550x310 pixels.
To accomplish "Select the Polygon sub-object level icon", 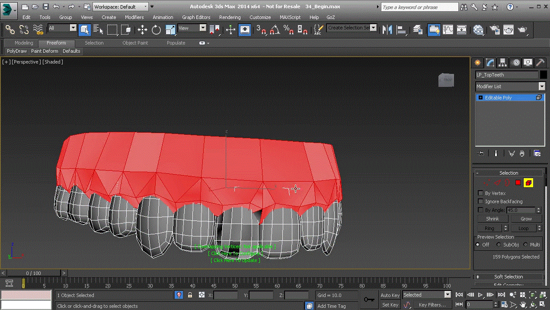I will [518, 183].
